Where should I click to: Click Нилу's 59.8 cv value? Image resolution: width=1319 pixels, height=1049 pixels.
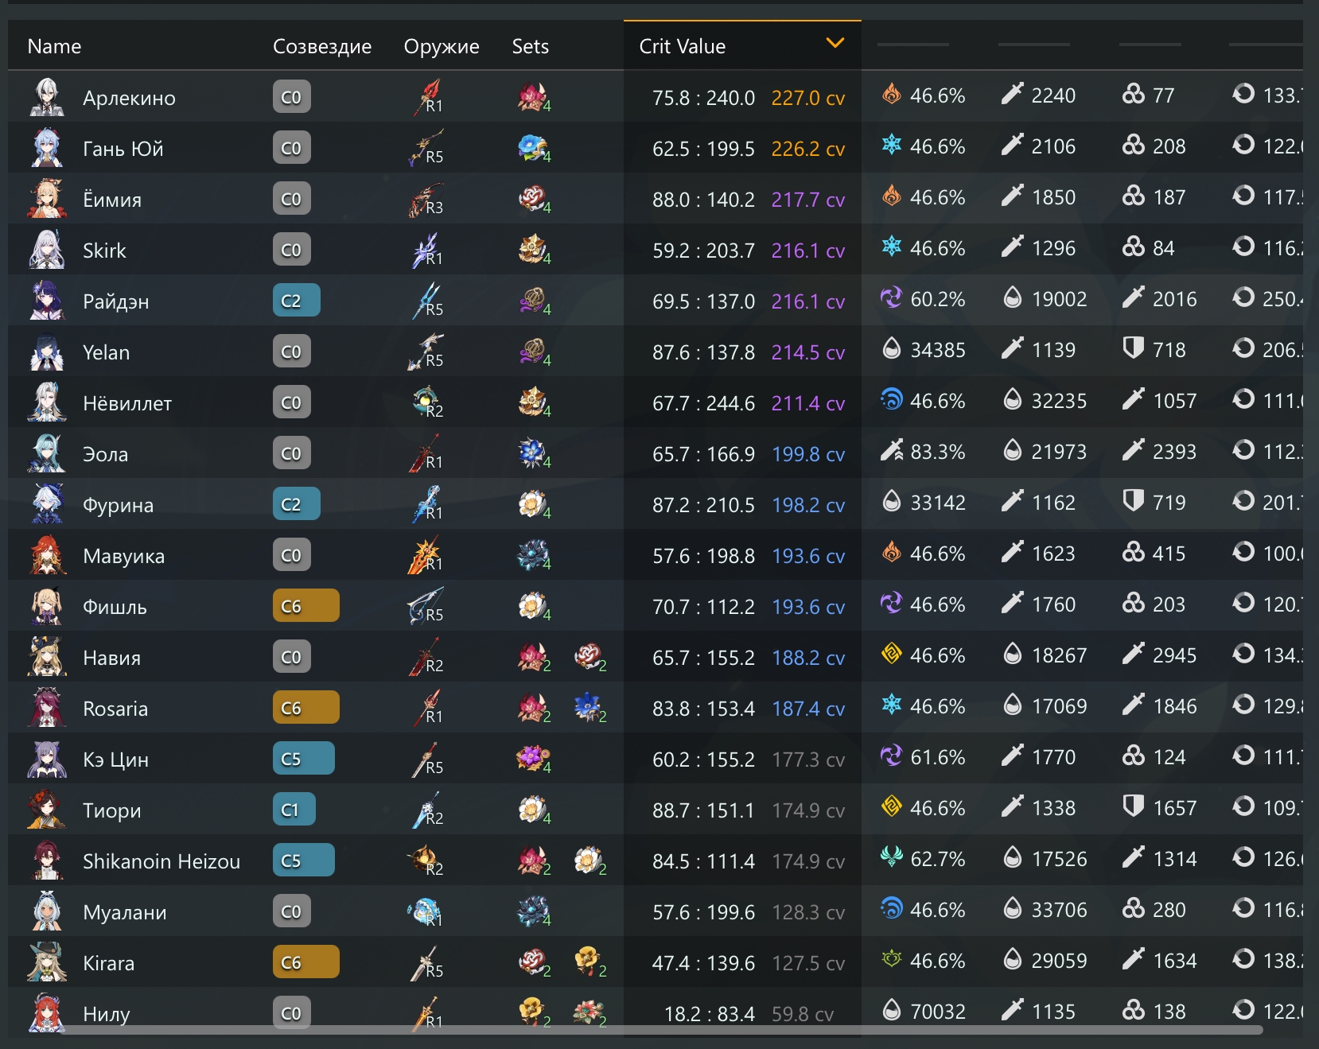pyautogui.click(x=803, y=1014)
